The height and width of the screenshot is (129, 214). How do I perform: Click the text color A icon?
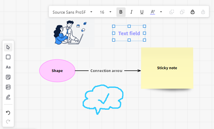point(153,12)
